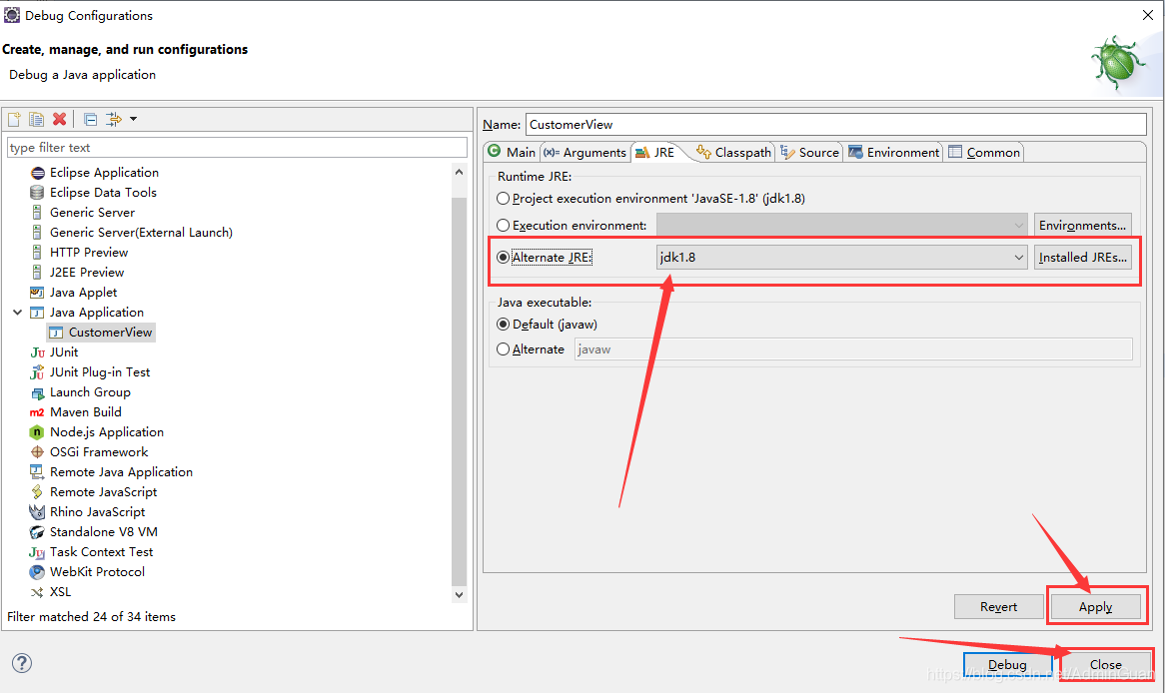Close the Debug Configurations dialog window
This screenshot has height=693, width=1165.
point(1147,15)
